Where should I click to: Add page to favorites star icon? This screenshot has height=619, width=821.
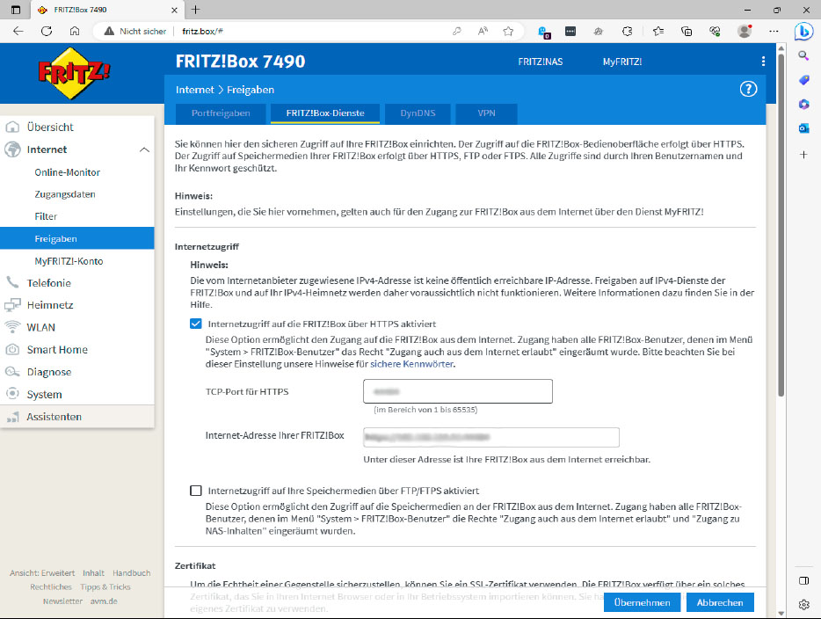(508, 32)
